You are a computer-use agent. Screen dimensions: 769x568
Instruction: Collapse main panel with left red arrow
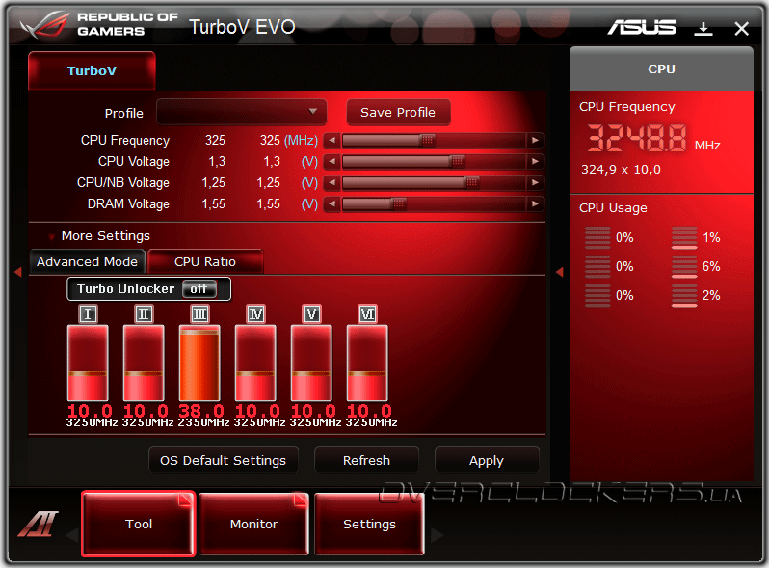pos(18,272)
